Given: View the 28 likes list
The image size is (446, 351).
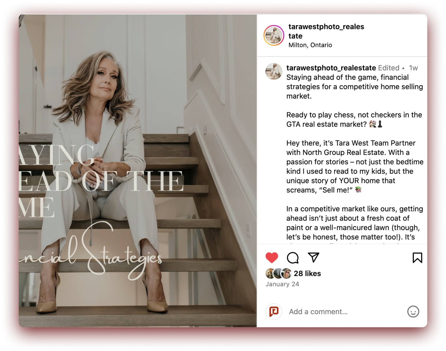Looking at the screenshot, I should point(307,274).
